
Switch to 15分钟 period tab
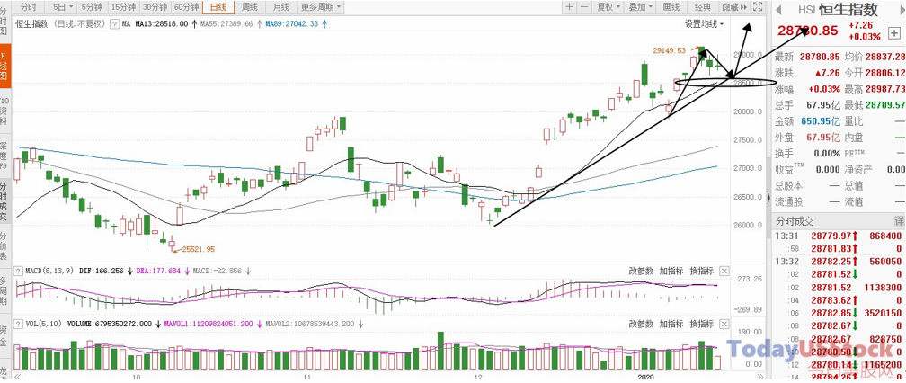(x=124, y=7)
